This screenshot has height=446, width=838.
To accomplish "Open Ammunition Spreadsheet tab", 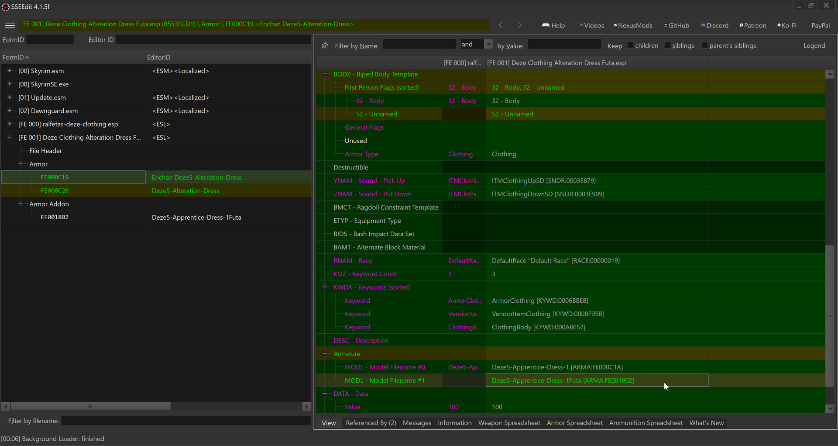I will (x=646, y=423).
